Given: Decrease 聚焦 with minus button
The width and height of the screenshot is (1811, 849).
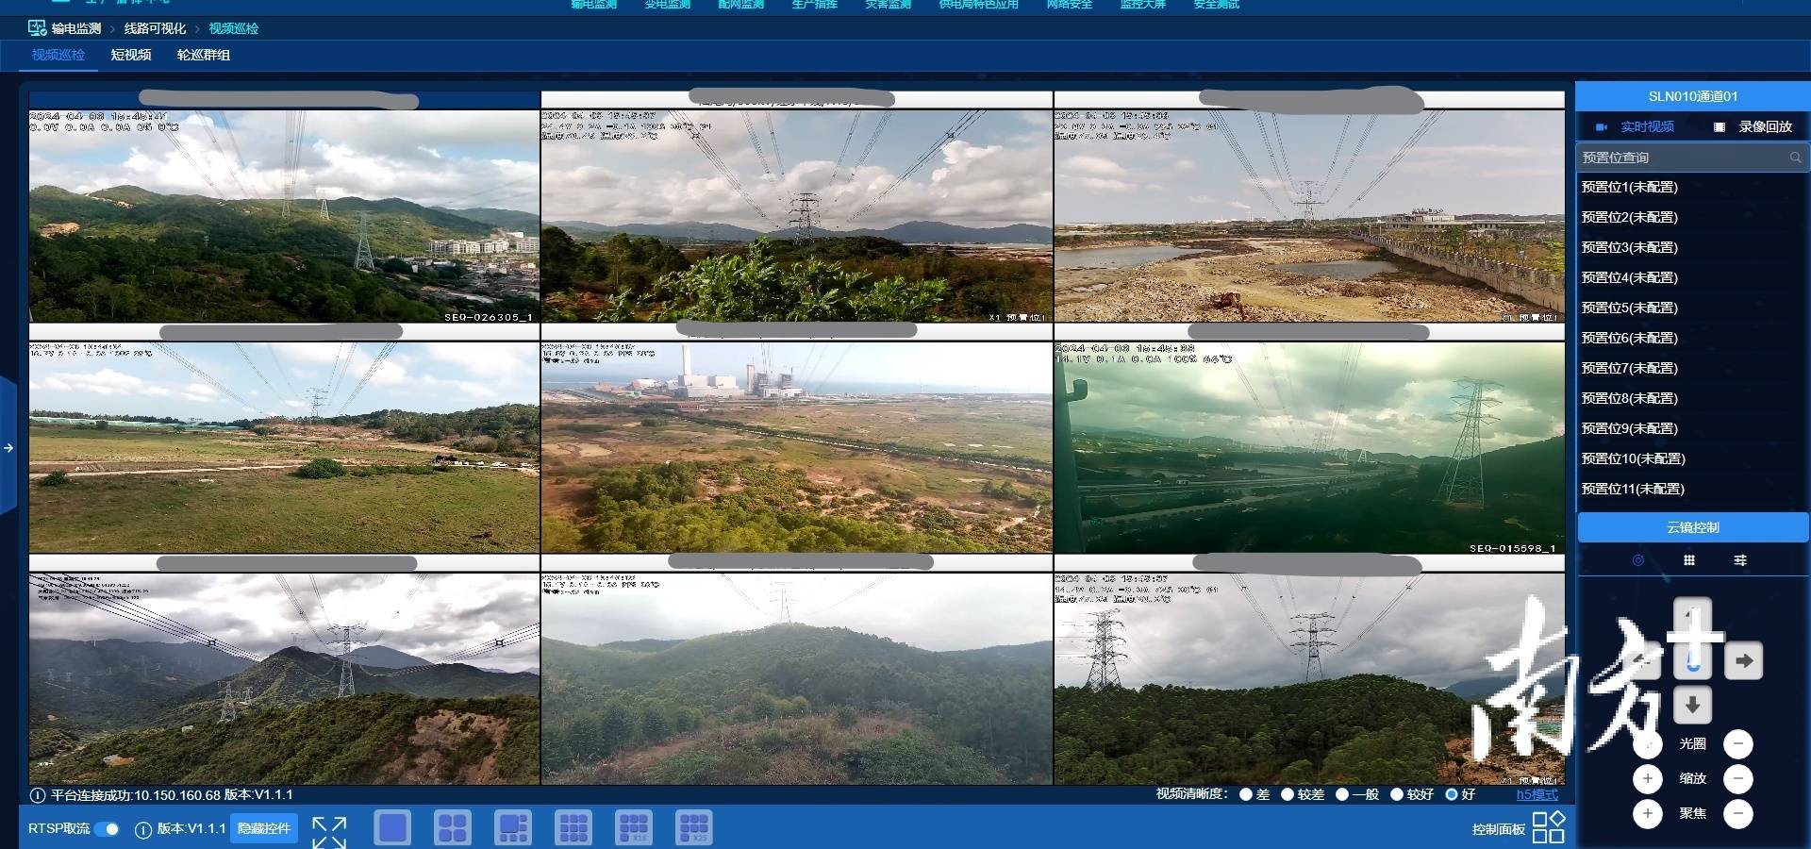Looking at the screenshot, I should pyautogui.click(x=1738, y=813).
